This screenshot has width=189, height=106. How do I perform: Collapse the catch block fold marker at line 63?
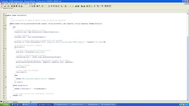tap(6, 87)
